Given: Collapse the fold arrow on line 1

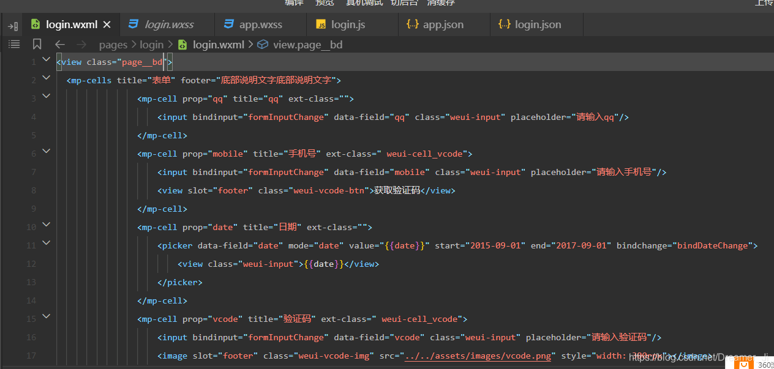Looking at the screenshot, I should (x=46, y=60).
